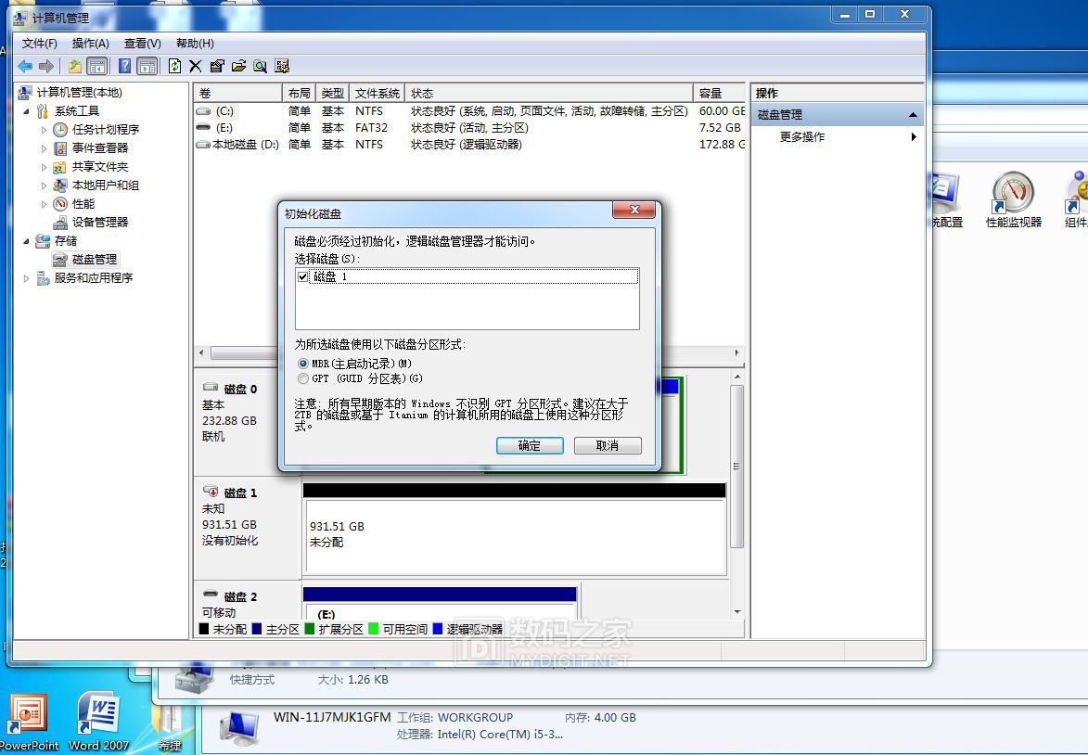Expand the 服务和应用程序 tree node
This screenshot has height=755, width=1088.
[x=26, y=278]
